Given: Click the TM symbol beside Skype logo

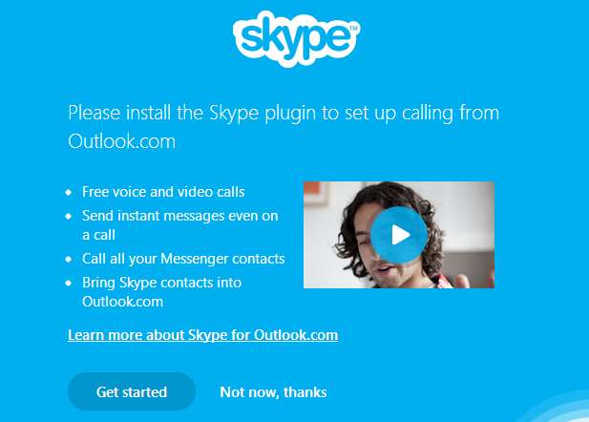Looking at the screenshot, I should pyautogui.click(x=353, y=28).
